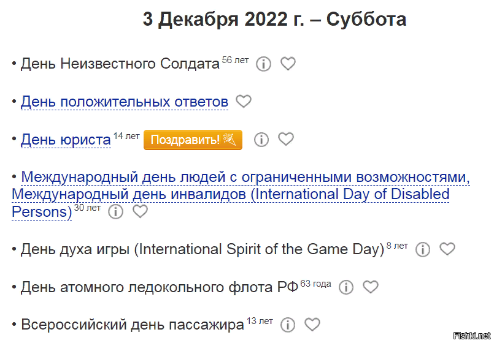
Task: Info icon beside Всероссийский день пассажира
Action: [288, 325]
